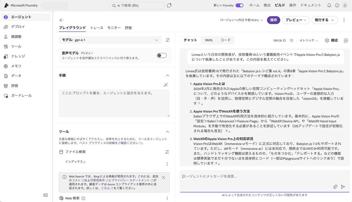Open the notifications bell icon
352x202 pixels.
(x=329, y=5)
